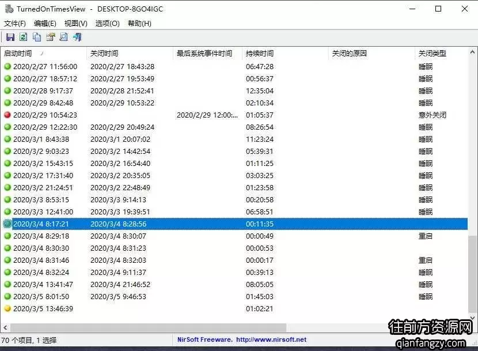Open the 编辑(E) menu
This screenshot has height=351, width=478.
45,23
